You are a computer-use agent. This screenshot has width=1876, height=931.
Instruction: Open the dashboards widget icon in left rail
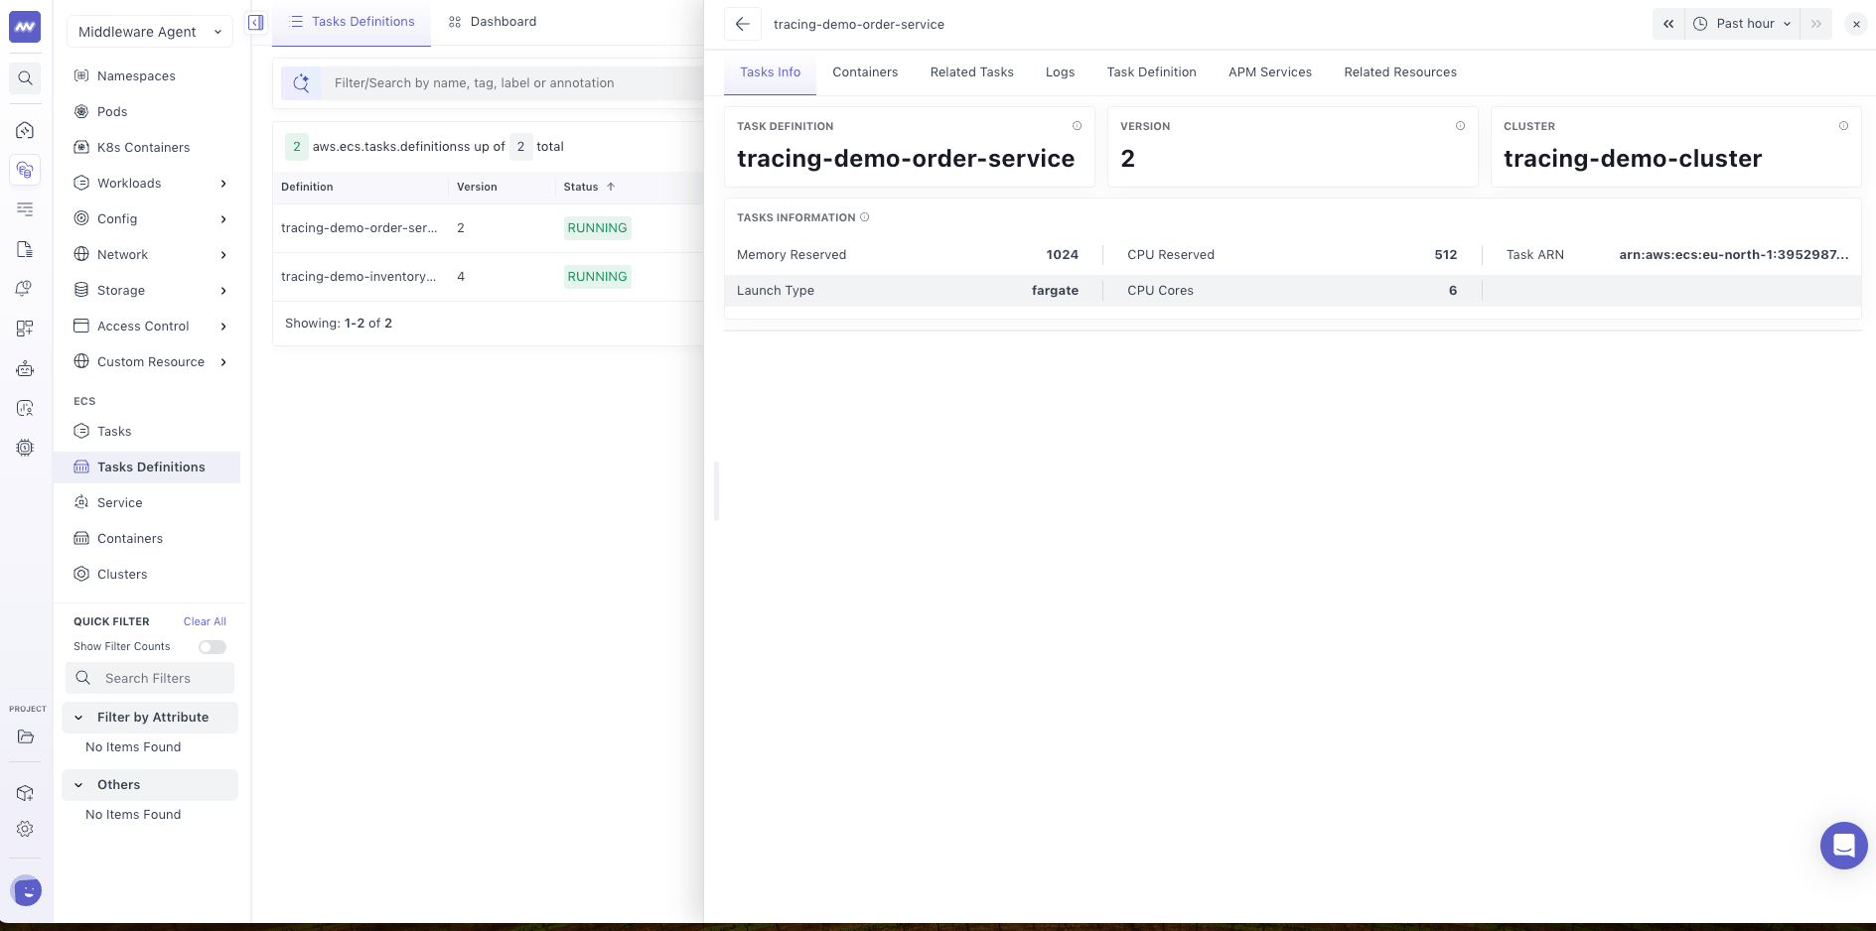[x=25, y=329]
